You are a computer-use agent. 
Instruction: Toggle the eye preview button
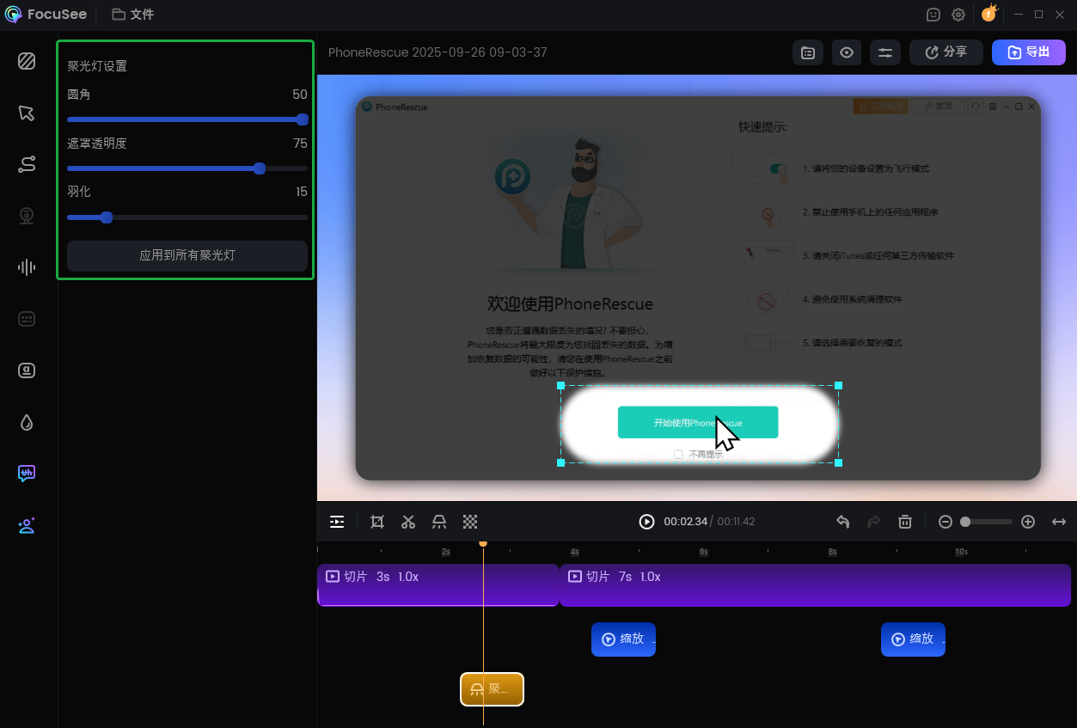click(847, 52)
